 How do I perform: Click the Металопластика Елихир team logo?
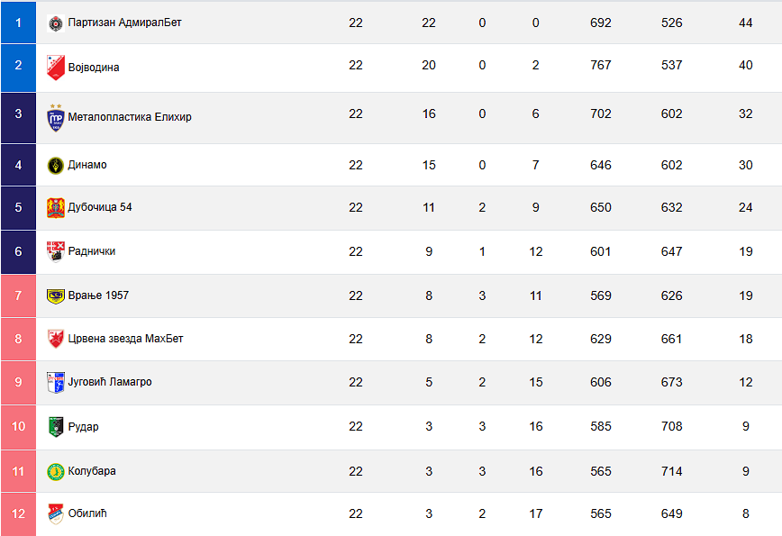point(56,117)
